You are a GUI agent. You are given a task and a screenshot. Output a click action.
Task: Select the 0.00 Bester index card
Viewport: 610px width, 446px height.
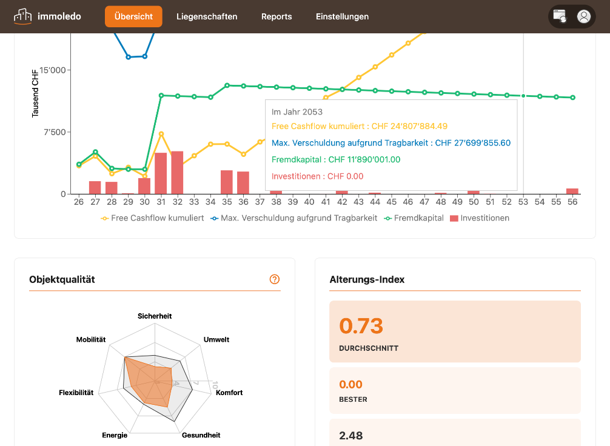point(455,390)
